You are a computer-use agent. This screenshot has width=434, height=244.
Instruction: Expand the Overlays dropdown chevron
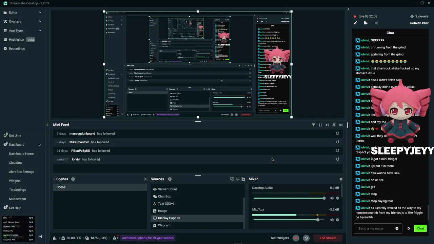point(40,21)
